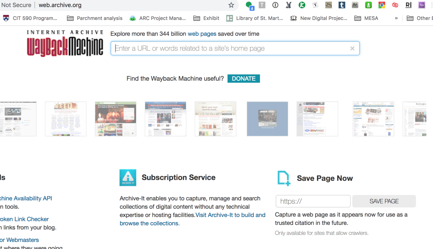Image resolution: width=433 pixels, height=249 pixels.
Task: Follow 'Visit Archive-It to build and' link
Action: (230, 215)
